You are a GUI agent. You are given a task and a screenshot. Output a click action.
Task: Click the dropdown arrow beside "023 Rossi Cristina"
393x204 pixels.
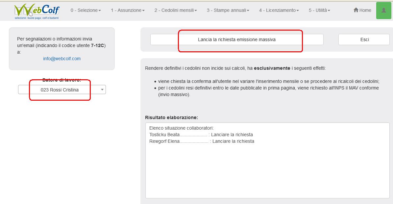point(102,89)
